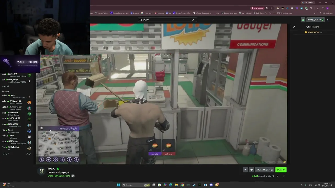Image resolution: width=335 pixels, height=188 pixels.
Task: Open the SantyGolden channel
Action: point(17,148)
